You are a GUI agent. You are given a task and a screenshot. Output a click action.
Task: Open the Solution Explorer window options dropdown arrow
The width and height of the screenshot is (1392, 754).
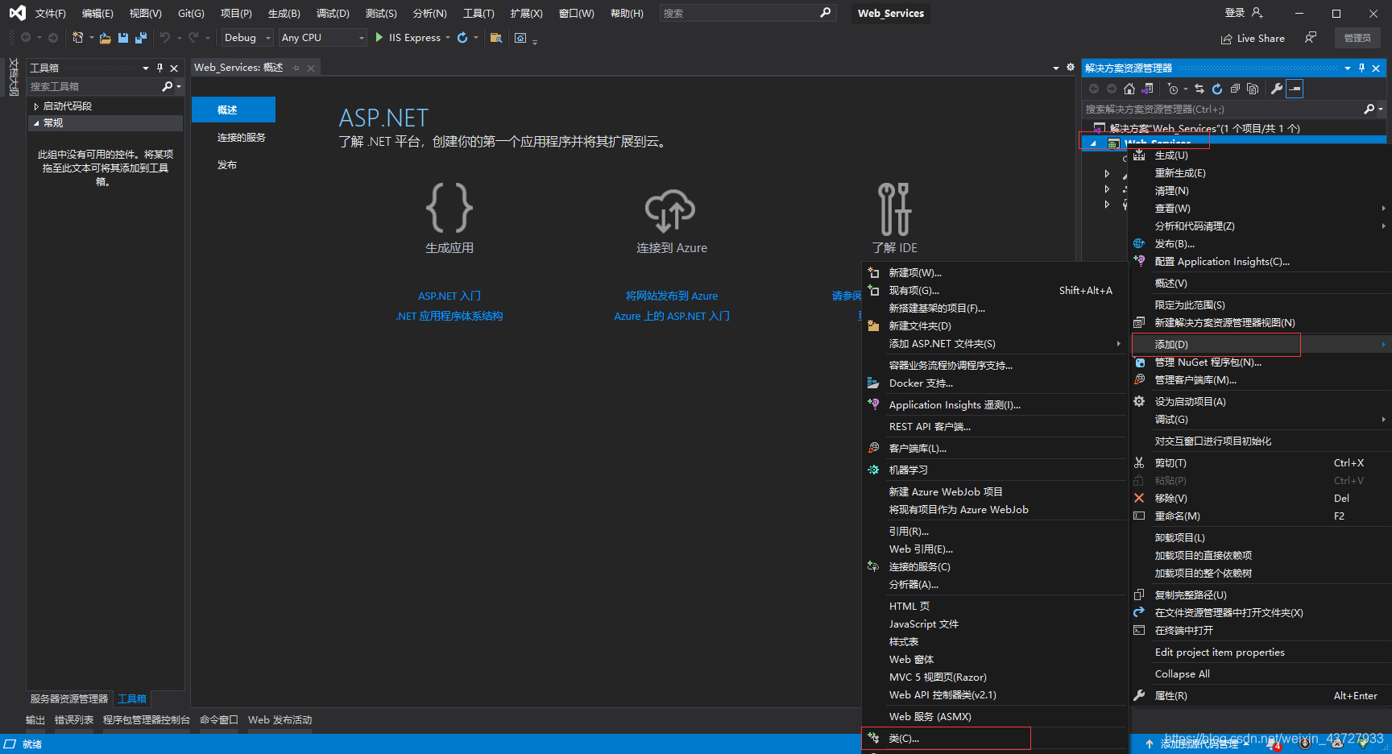coord(1348,68)
